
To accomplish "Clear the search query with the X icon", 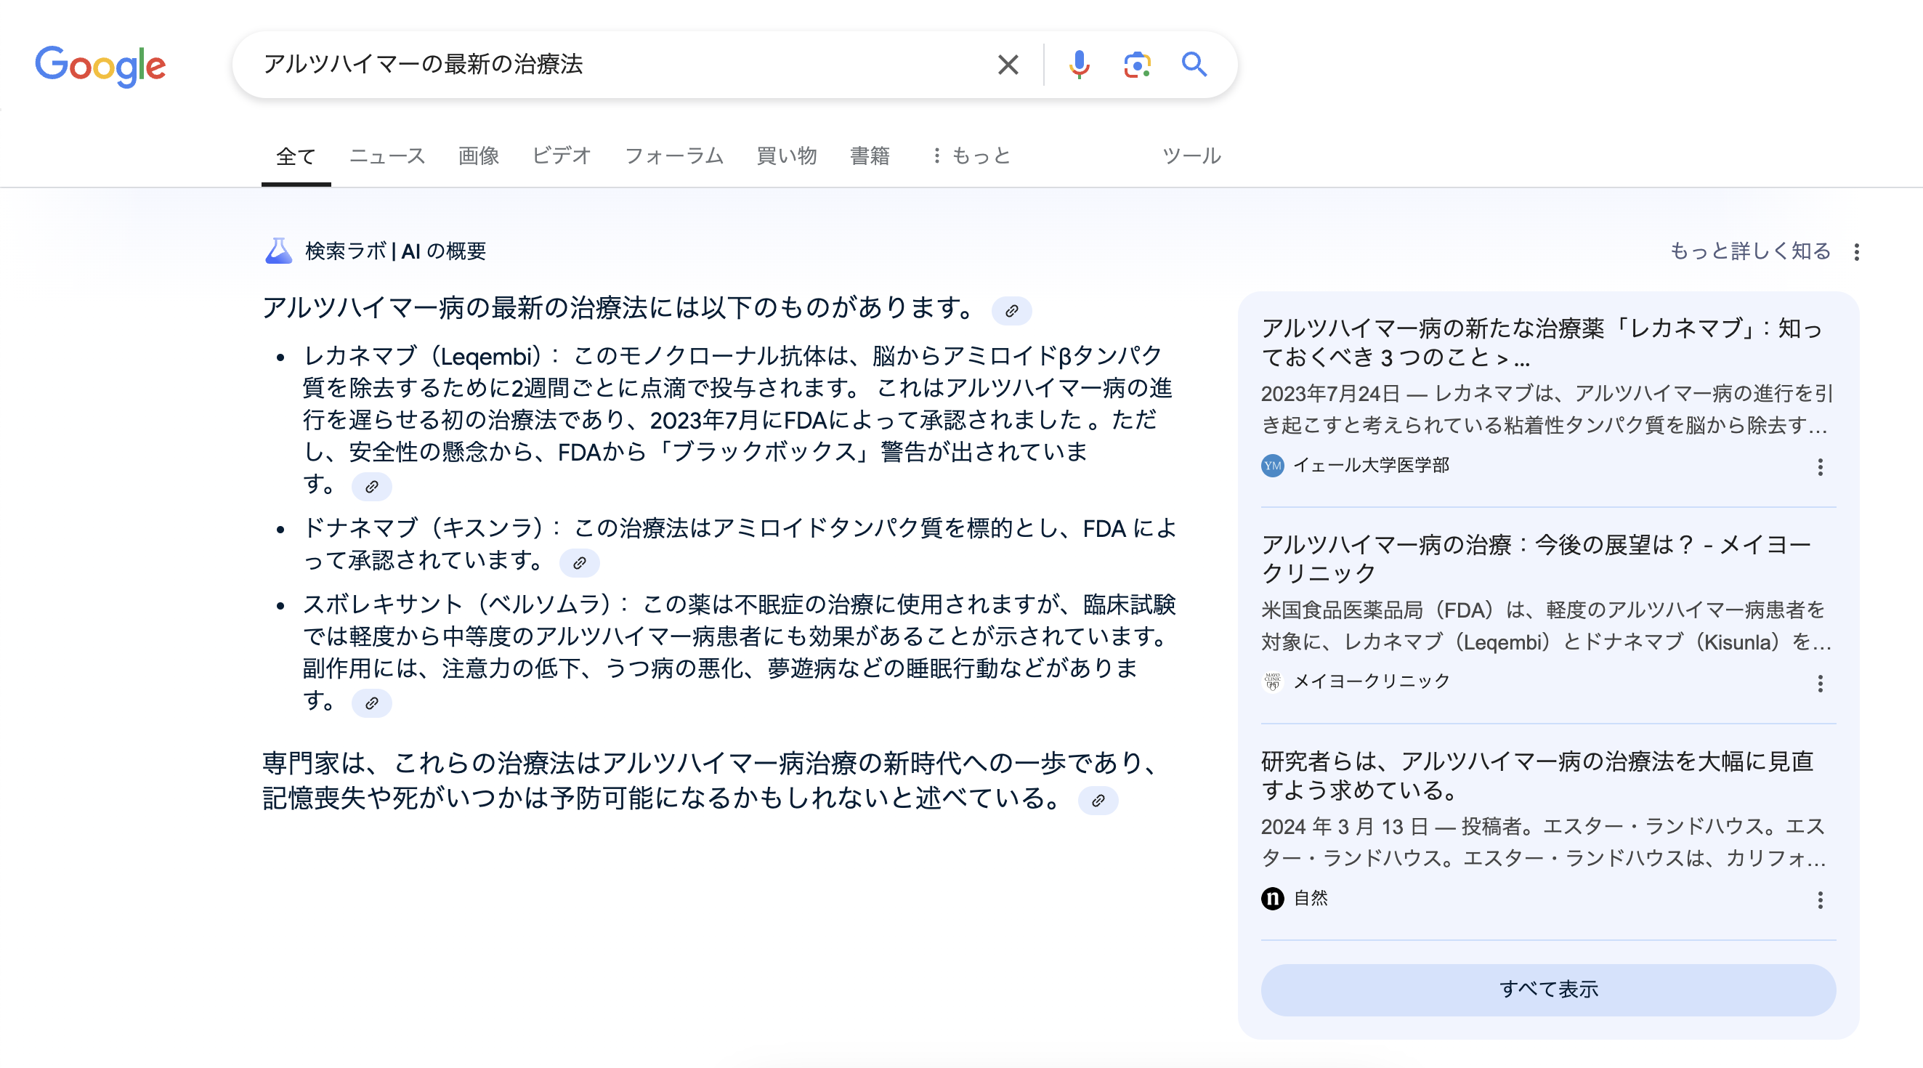I will tap(1007, 65).
